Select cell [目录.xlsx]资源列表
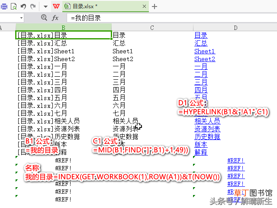Viewport: 277px width, 208px height. (64, 129)
